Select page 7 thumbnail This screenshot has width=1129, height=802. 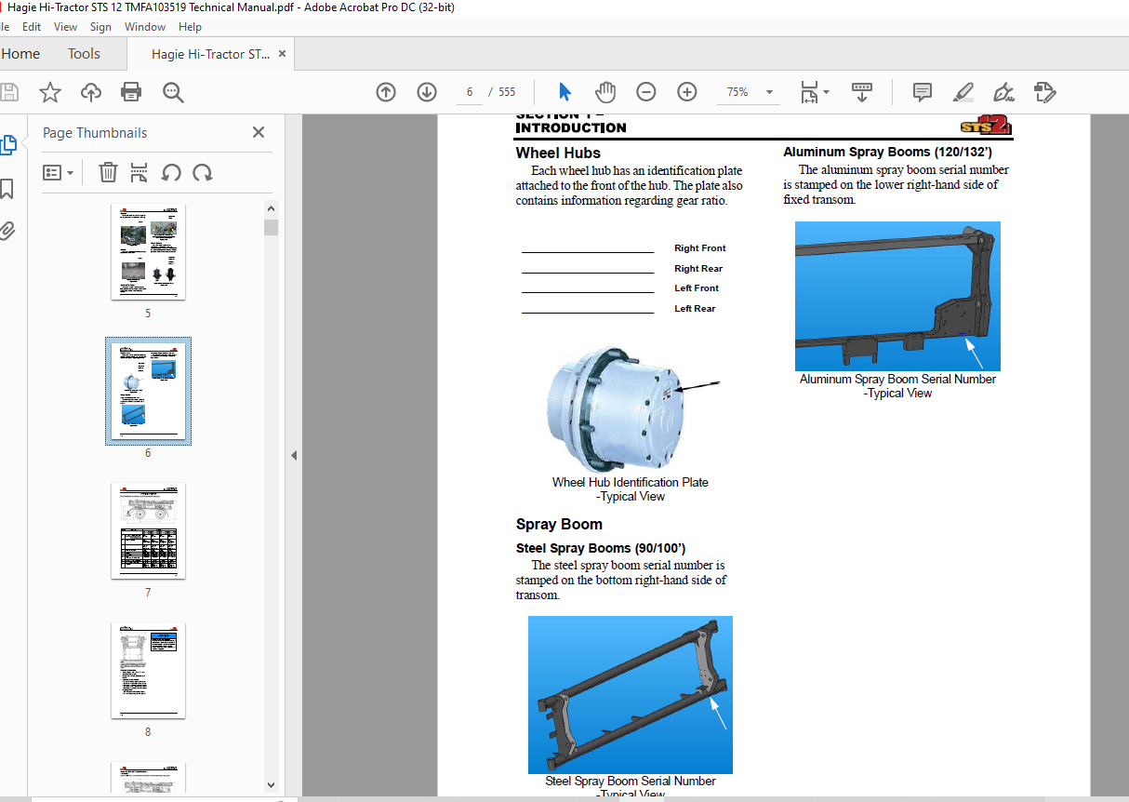148,530
